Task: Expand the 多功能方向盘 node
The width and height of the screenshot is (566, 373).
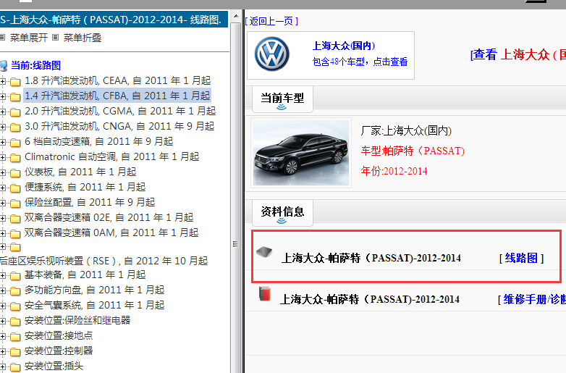Action: coord(2,290)
